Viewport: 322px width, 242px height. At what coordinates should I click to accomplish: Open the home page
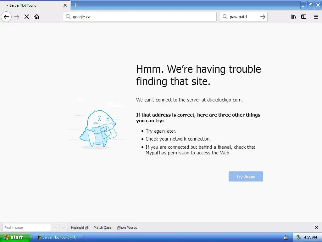[37, 17]
